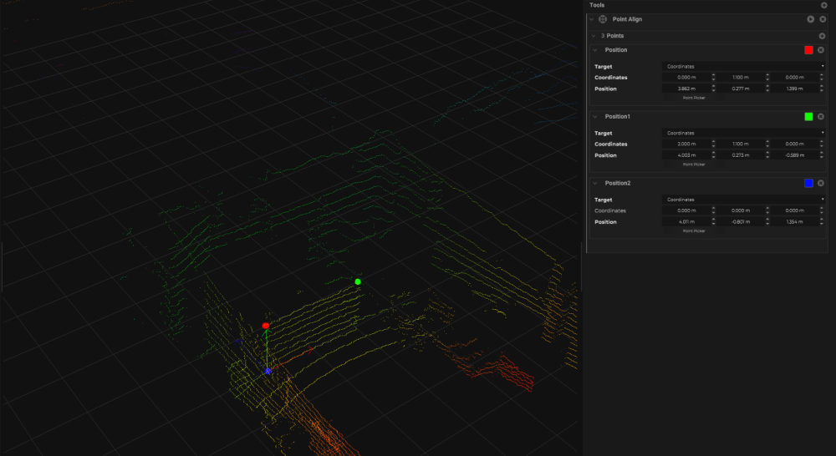
Task: Collapse the 3 Points group
Action: tap(592, 36)
